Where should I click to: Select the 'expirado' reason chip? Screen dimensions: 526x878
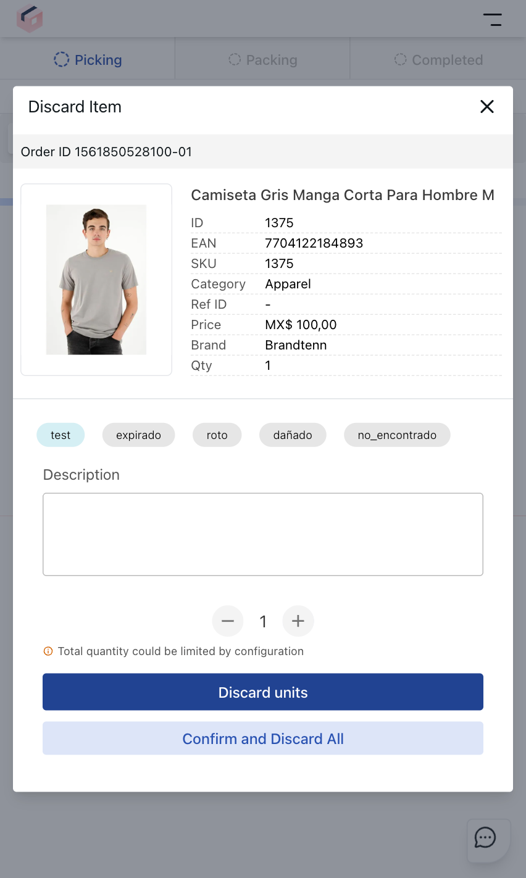[x=138, y=435]
